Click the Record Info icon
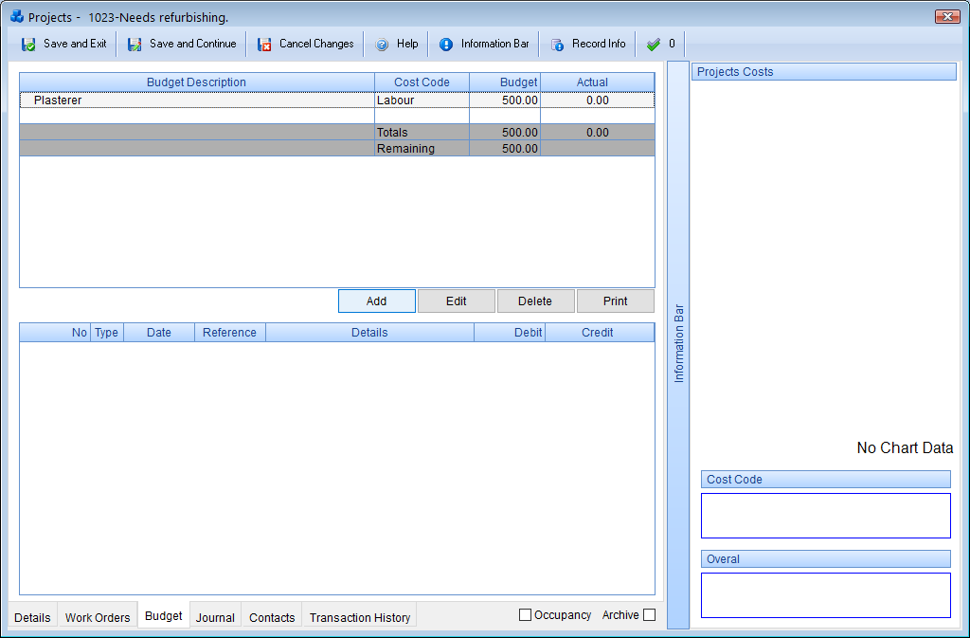 [x=557, y=45]
